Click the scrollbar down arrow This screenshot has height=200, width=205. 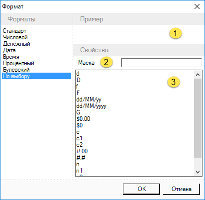(198, 172)
